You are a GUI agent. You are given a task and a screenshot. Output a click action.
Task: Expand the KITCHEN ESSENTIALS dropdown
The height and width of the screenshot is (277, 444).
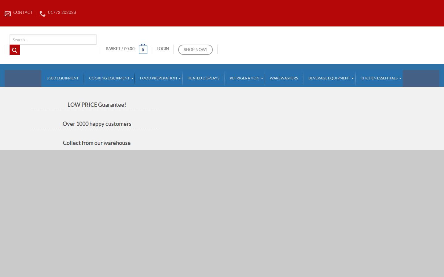point(379,78)
